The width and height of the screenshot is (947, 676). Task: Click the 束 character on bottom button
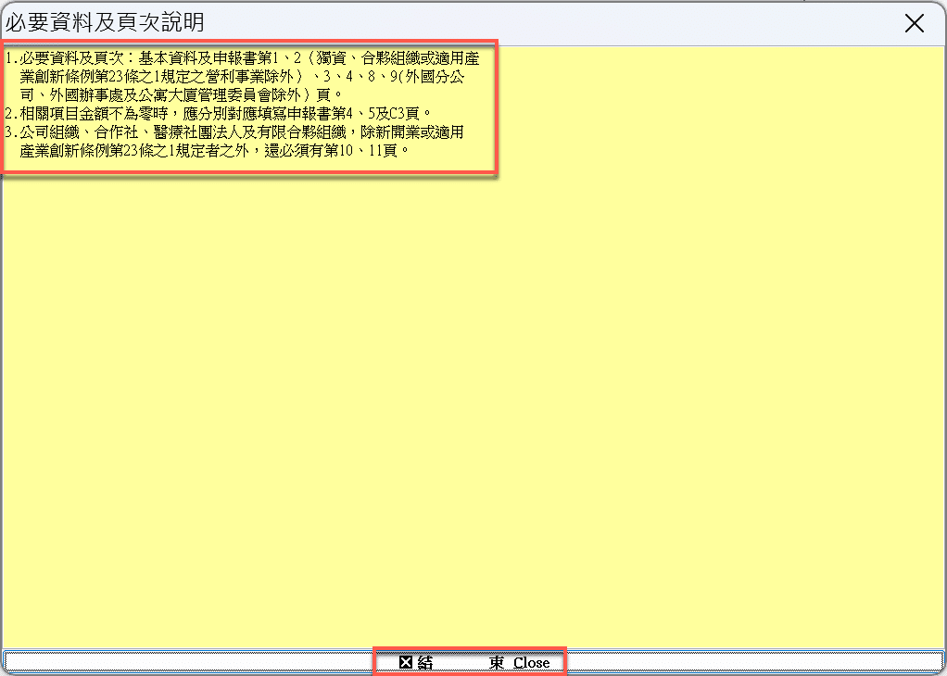click(x=497, y=663)
